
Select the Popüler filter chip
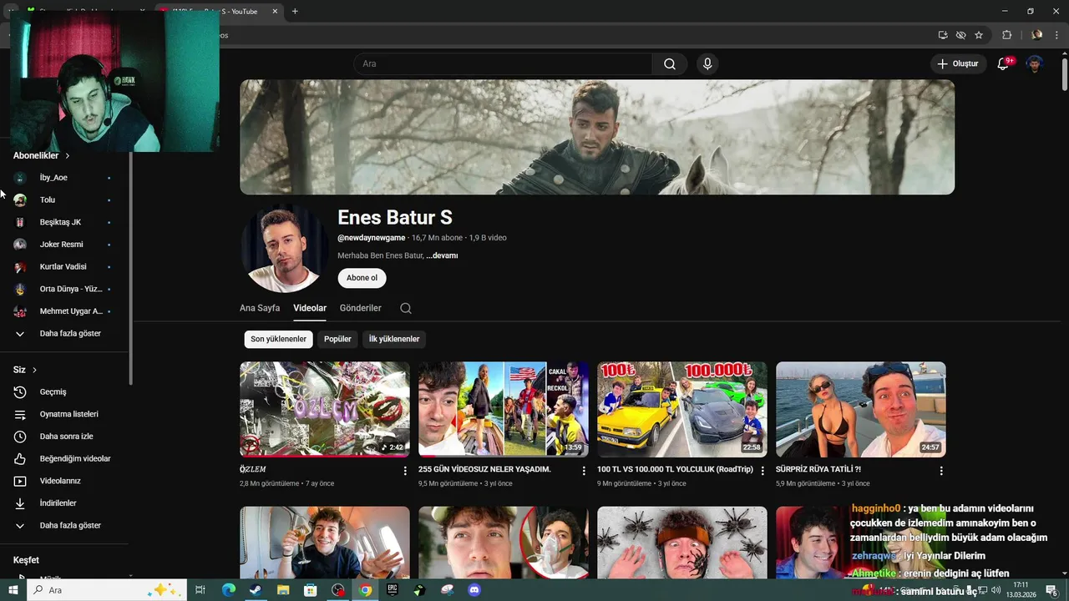coord(337,339)
